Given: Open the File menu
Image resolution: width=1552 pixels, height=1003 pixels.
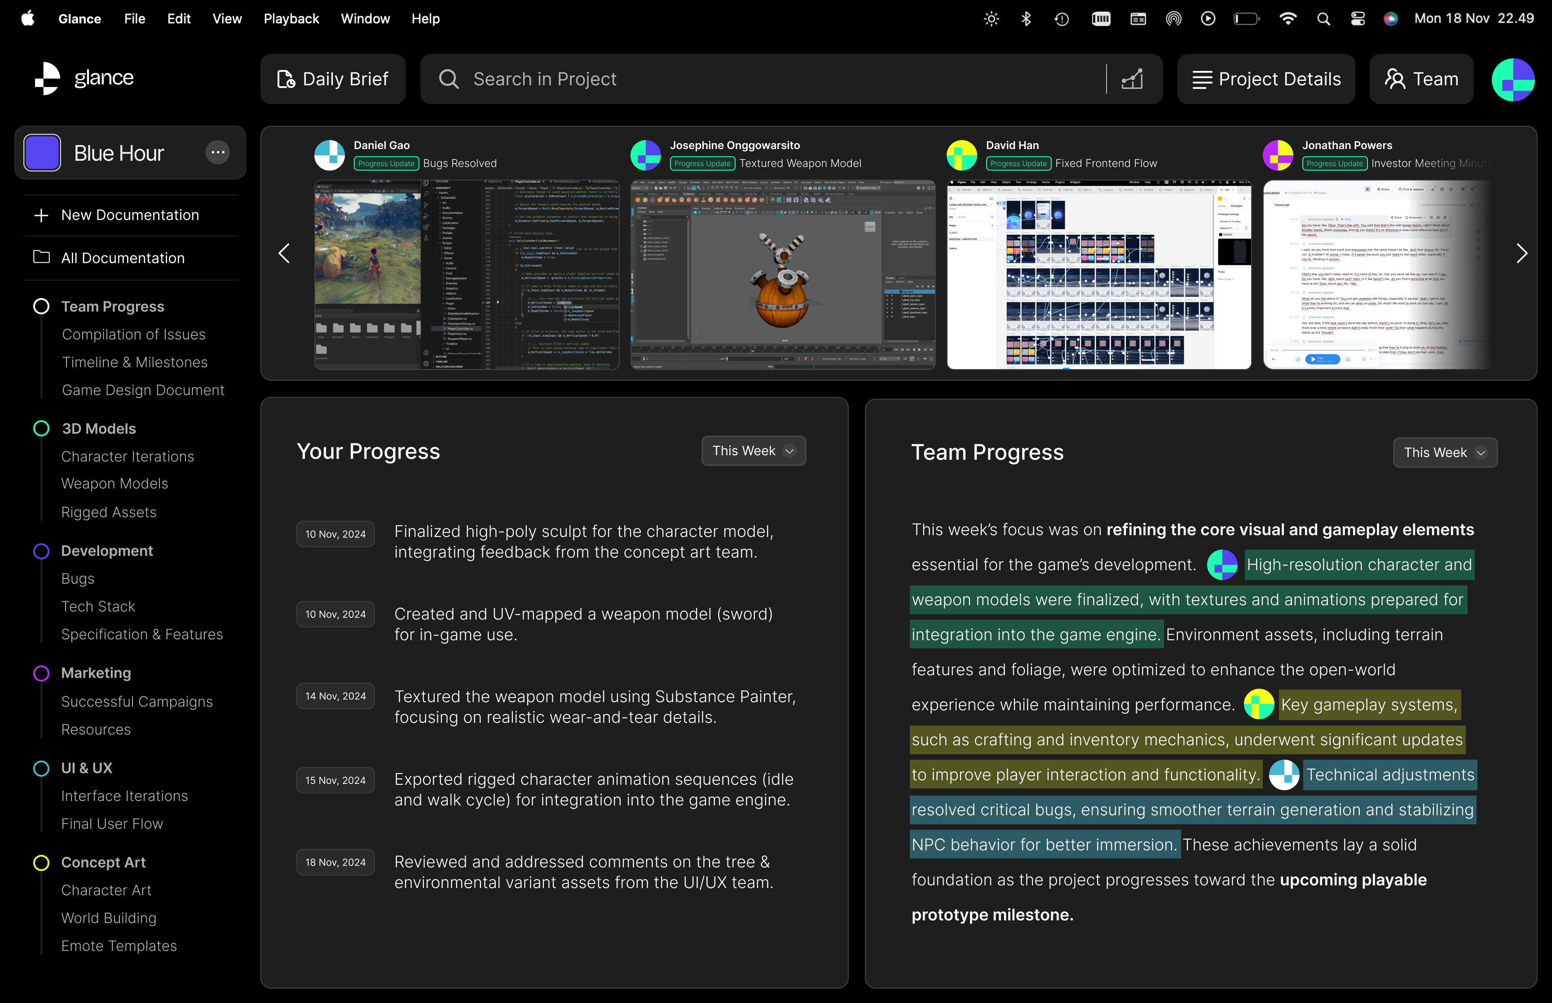Looking at the screenshot, I should (x=135, y=19).
